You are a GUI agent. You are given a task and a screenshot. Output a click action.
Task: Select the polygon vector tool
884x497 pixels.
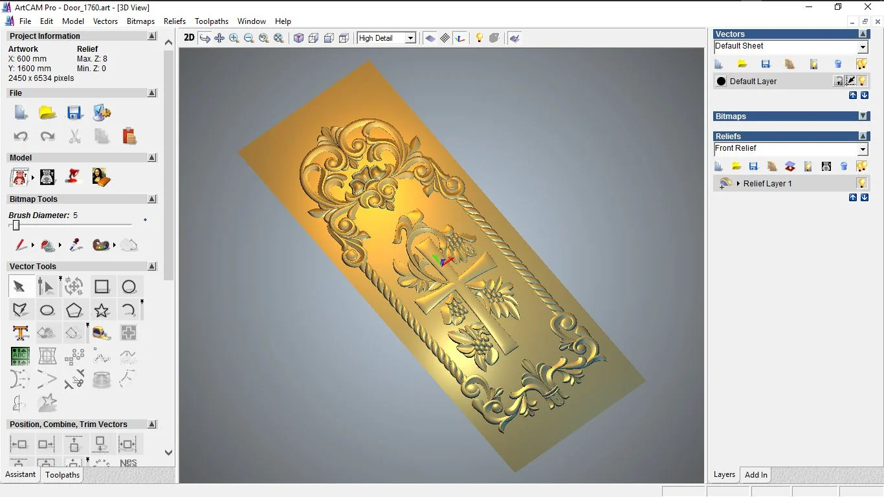point(74,310)
